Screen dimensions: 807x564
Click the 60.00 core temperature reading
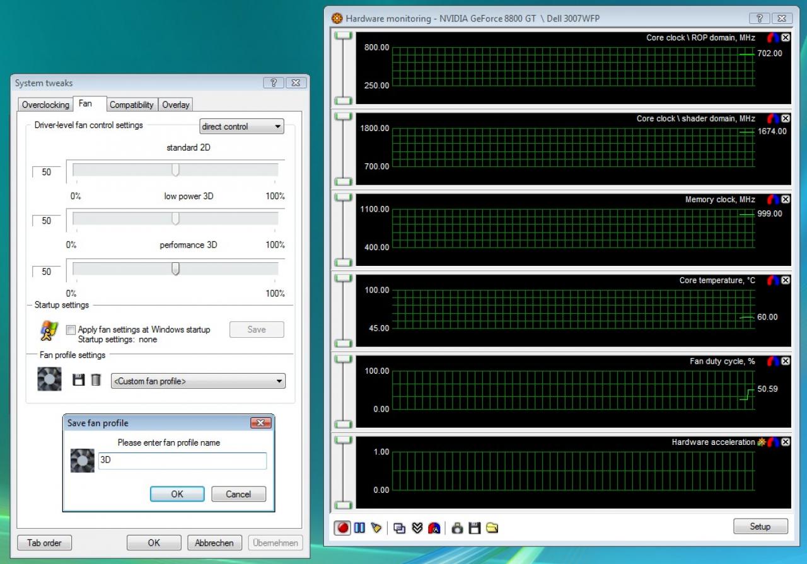(x=768, y=318)
